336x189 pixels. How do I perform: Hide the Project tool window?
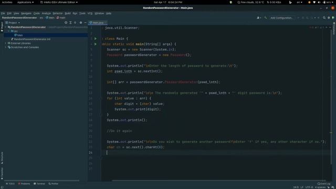click(85, 23)
